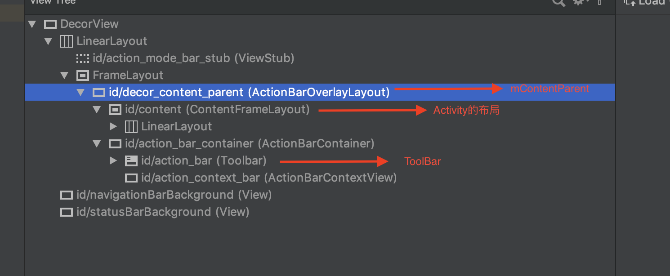Click the ViewStub dotted icon
Viewport: 670px width, 276px height.
[x=83, y=58]
